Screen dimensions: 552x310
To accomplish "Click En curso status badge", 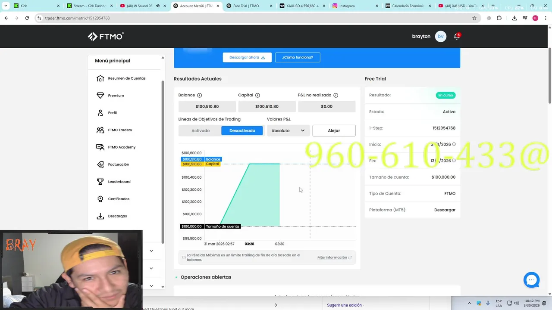I will [445, 95].
